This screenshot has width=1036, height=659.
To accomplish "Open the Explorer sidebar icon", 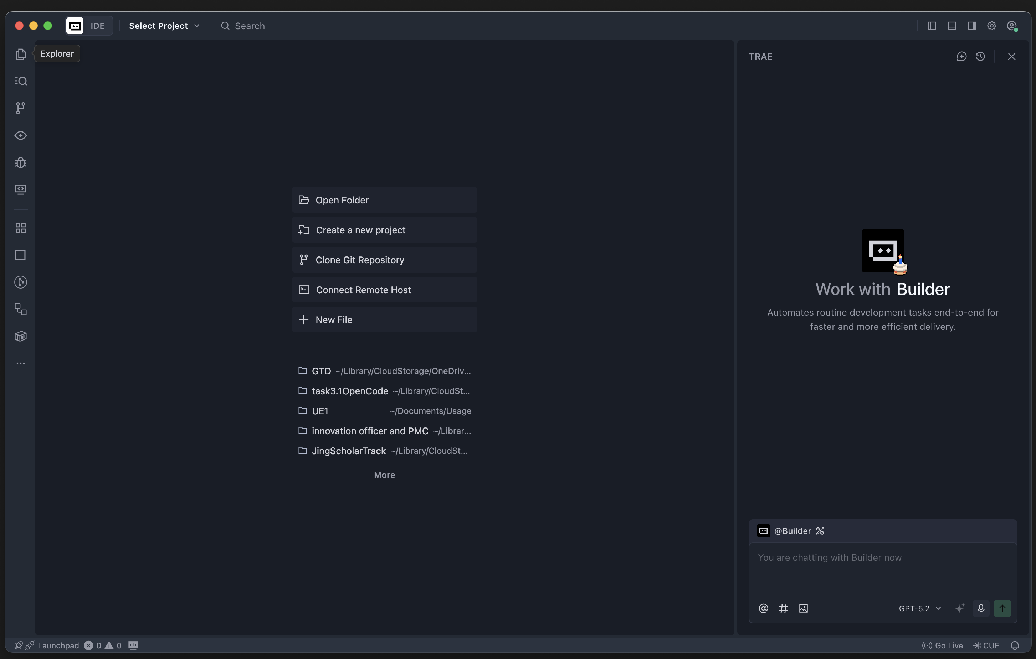I will pyautogui.click(x=21, y=54).
